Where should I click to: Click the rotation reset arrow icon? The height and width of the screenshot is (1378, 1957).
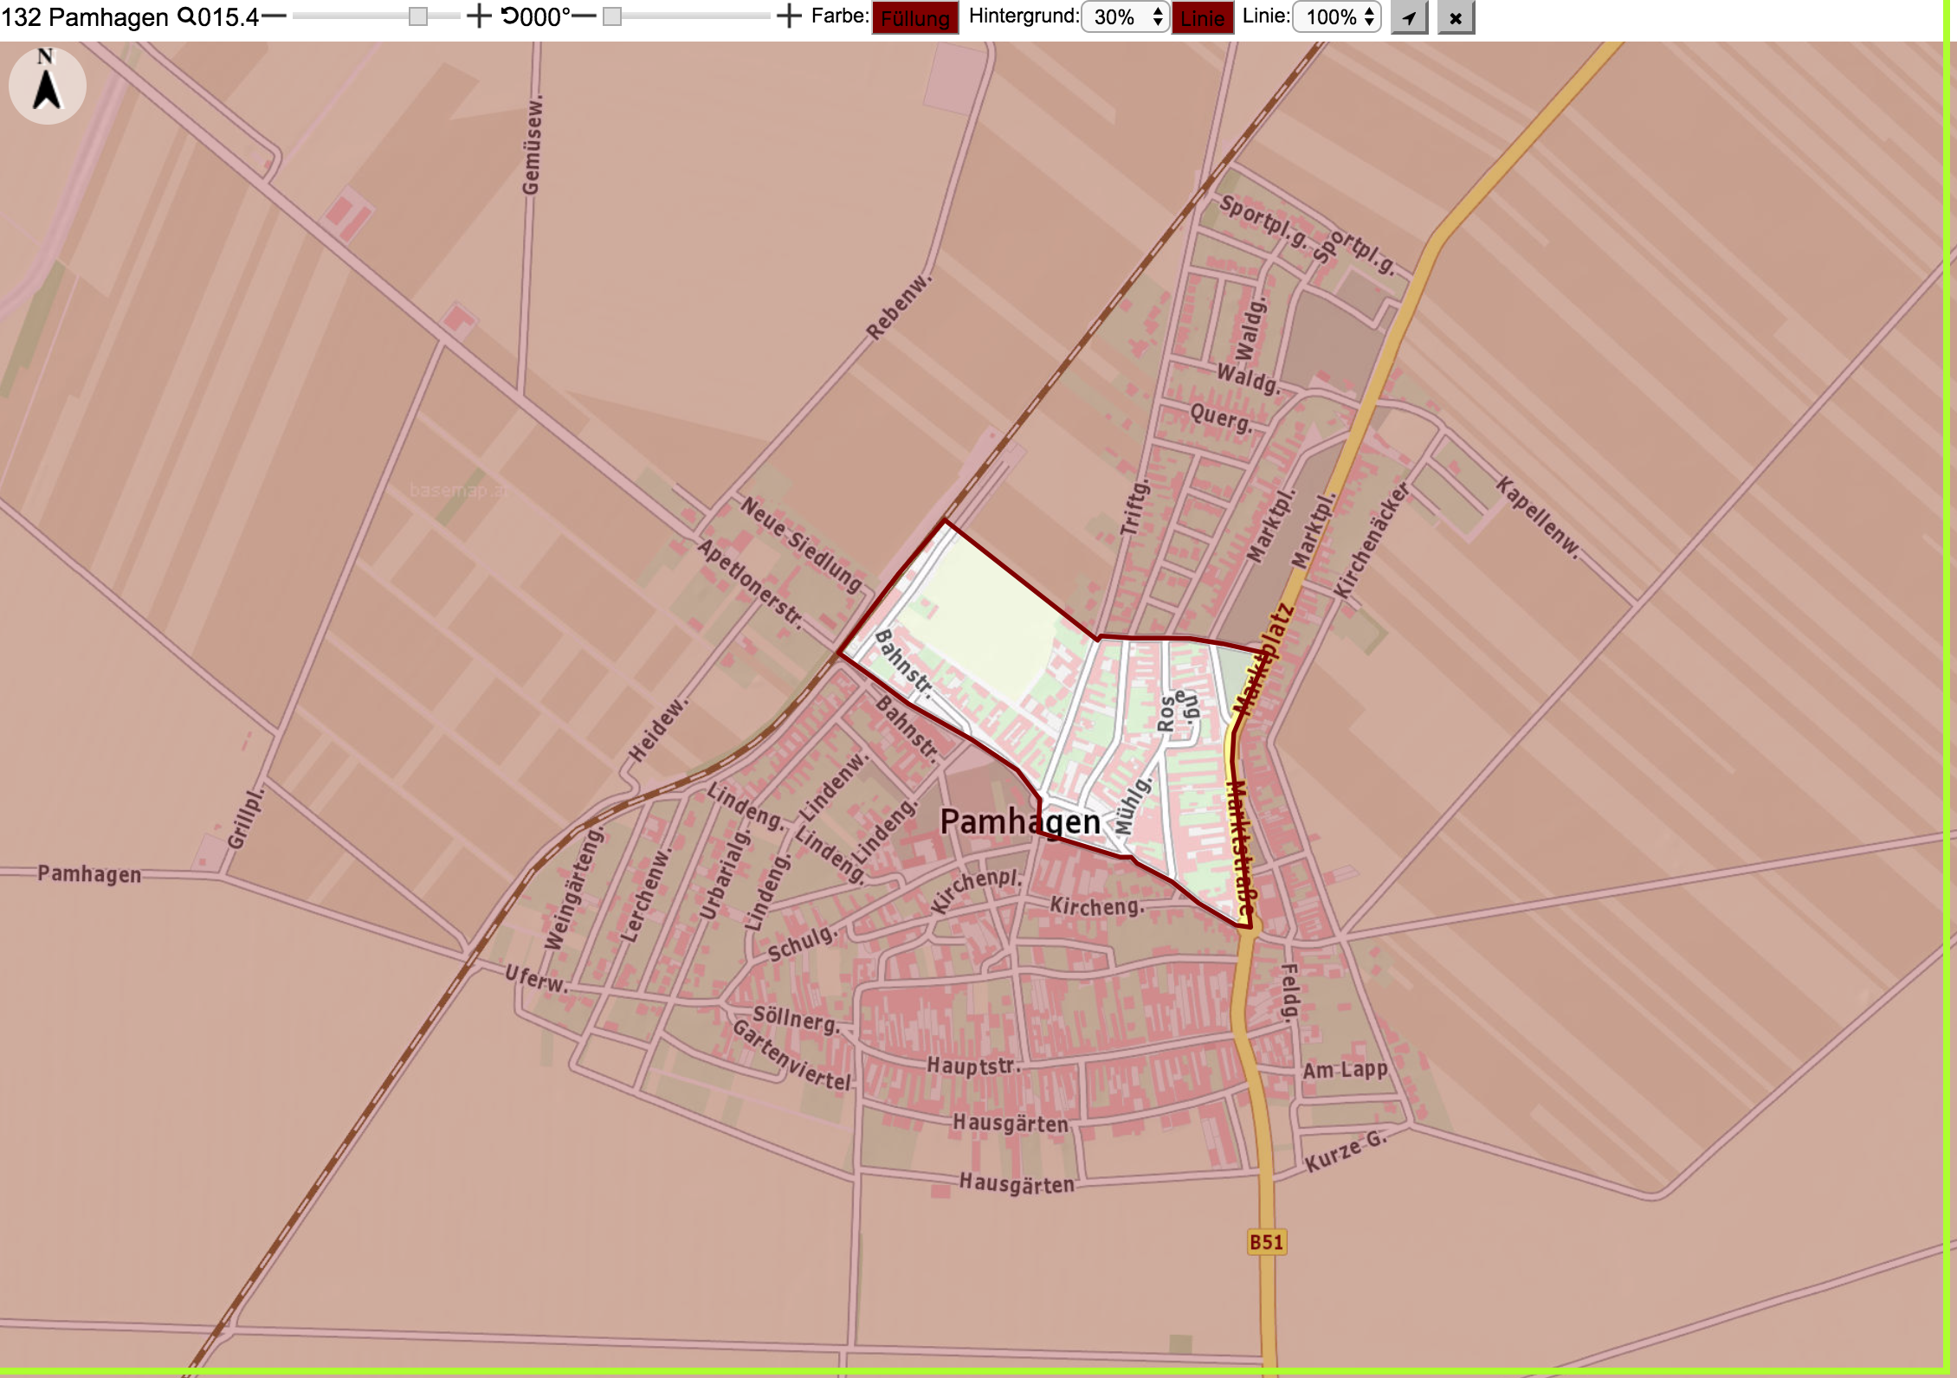tap(511, 16)
